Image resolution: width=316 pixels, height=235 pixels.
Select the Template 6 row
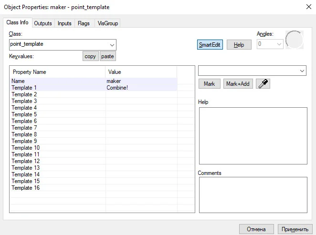[x=94, y=121]
